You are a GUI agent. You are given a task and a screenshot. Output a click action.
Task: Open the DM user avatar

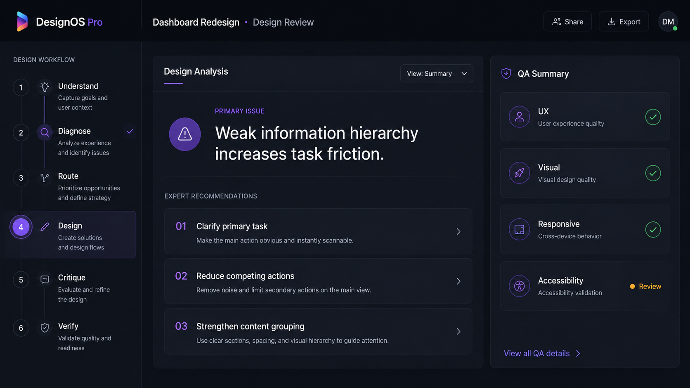point(668,22)
